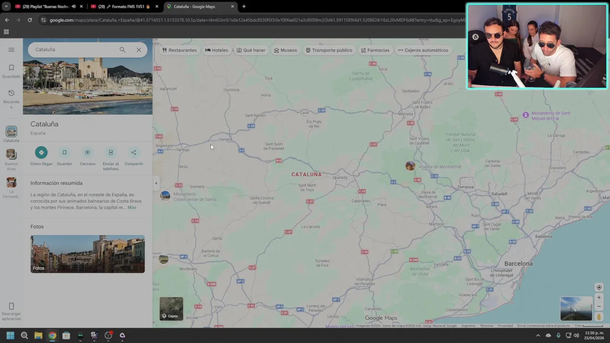Open the Fotos thumbnail gallery

[88, 254]
